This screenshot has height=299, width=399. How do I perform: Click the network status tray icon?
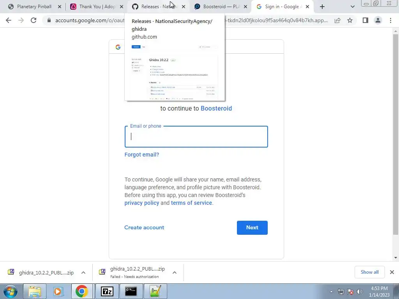tap(341, 292)
